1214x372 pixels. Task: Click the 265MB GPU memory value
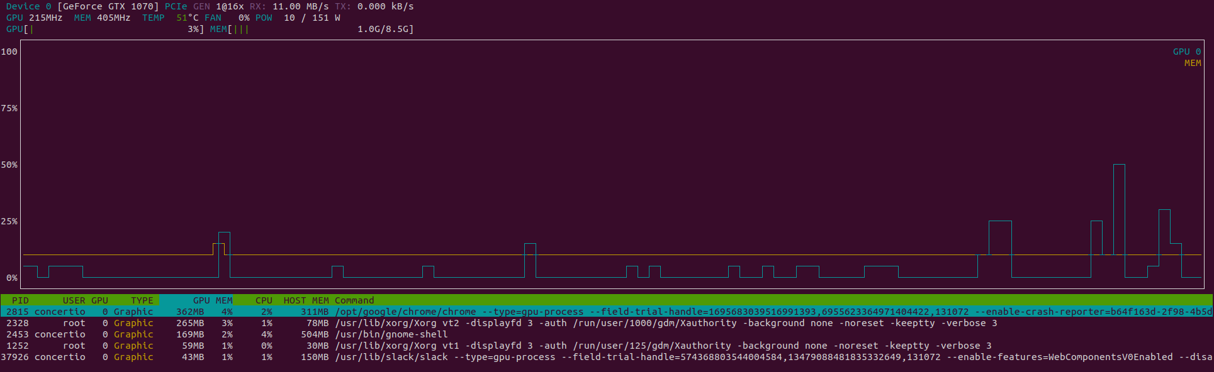(190, 323)
